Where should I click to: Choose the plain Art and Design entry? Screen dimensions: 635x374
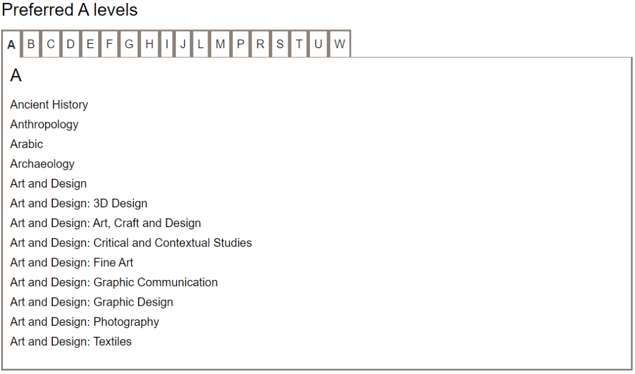point(48,183)
